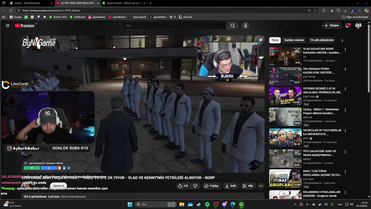This screenshot has width=371, height=209.
Task: Open Spotify from the taskbar
Action: tap(207, 204)
